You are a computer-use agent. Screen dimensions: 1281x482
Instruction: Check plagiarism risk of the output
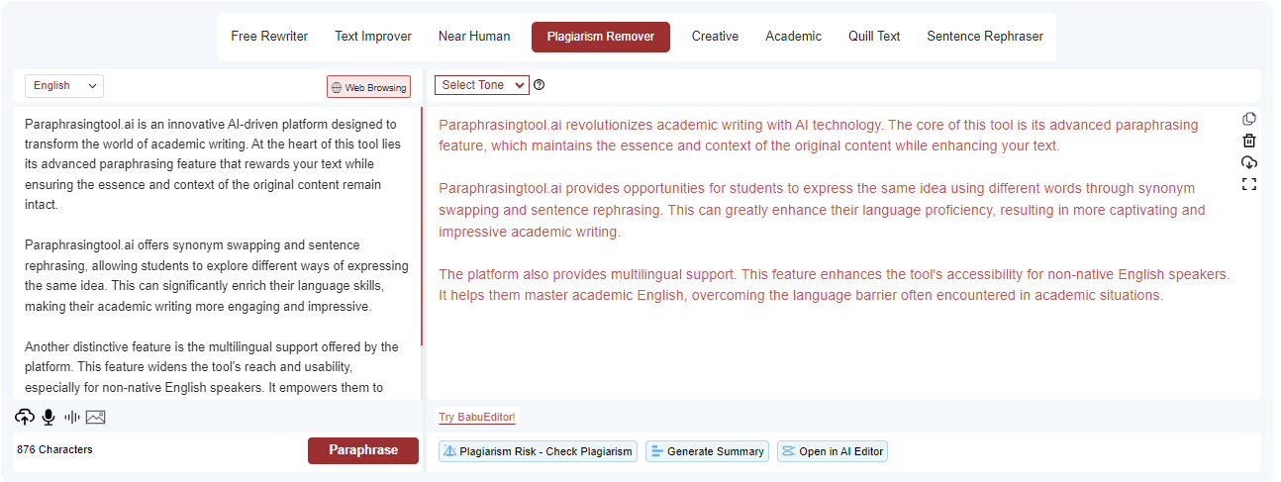539,451
